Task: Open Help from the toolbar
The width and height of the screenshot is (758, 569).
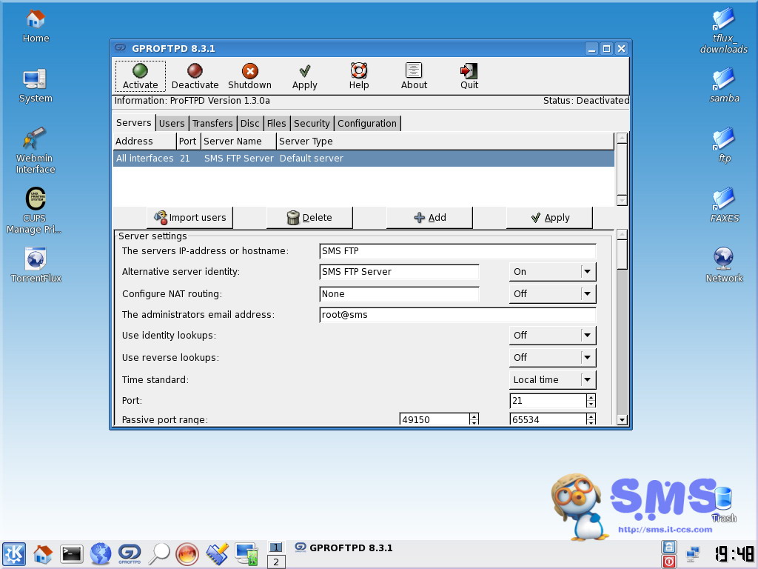Action: tap(358, 75)
